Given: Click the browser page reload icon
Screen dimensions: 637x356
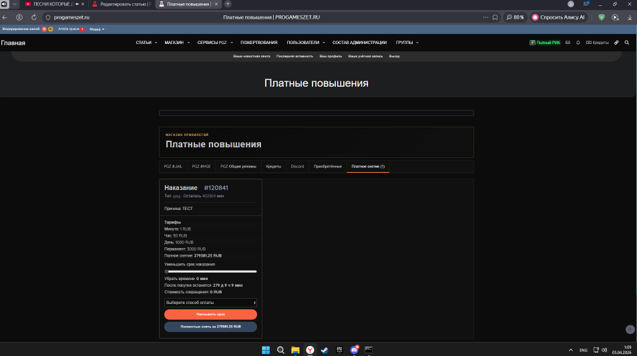Looking at the screenshot, I should (x=33, y=17).
